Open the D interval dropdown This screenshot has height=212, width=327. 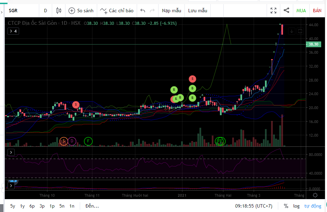pos(45,11)
